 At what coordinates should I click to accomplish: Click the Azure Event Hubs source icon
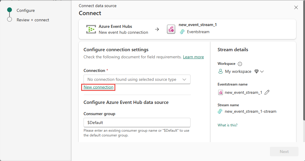pyautogui.click(x=91, y=29)
